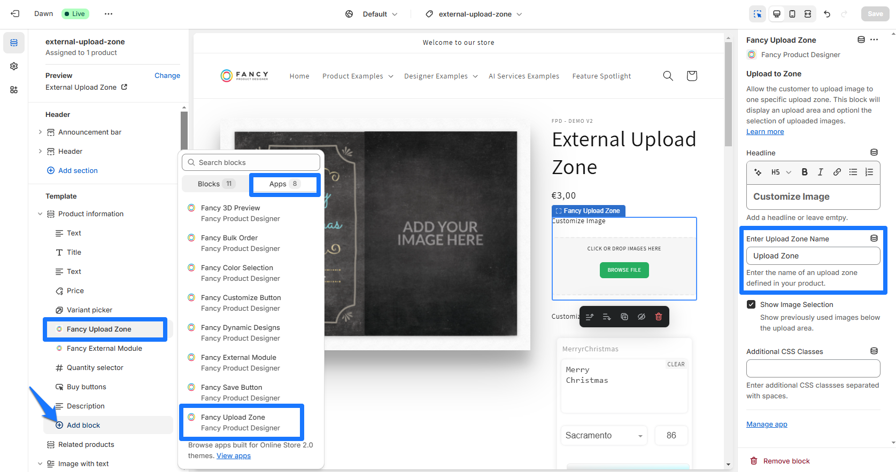
Task: Duplicate block via floating toolbar
Action: tap(624, 317)
